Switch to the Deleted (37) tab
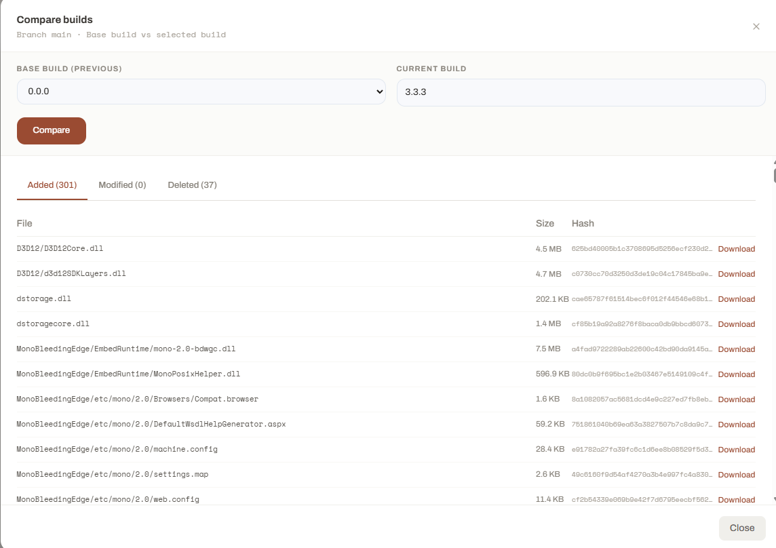 tap(192, 185)
